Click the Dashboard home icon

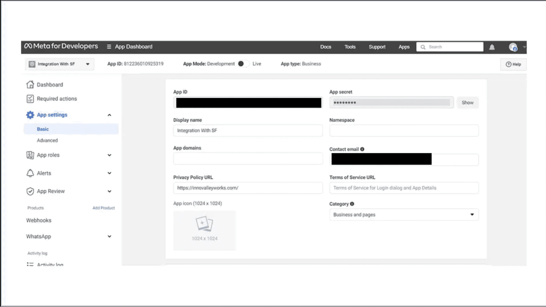(30, 85)
